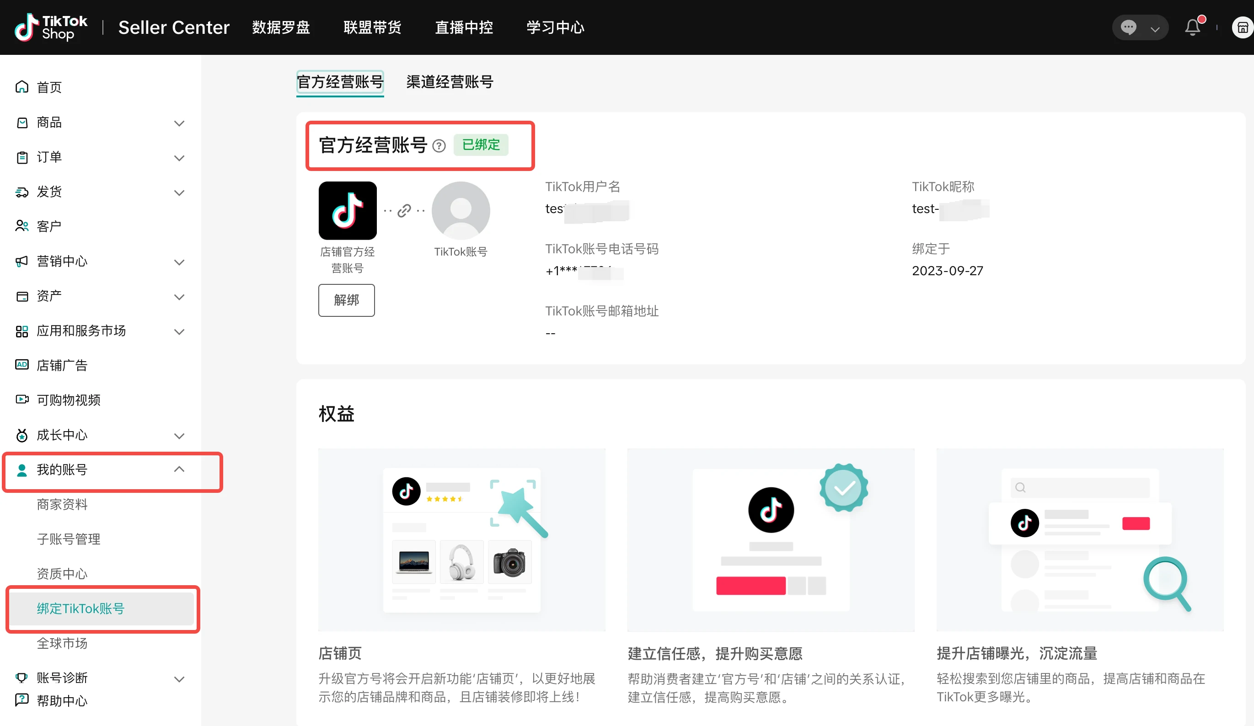
Task: Open 可购物视频 in sidebar
Action: pyautogui.click(x=68, y=400)
